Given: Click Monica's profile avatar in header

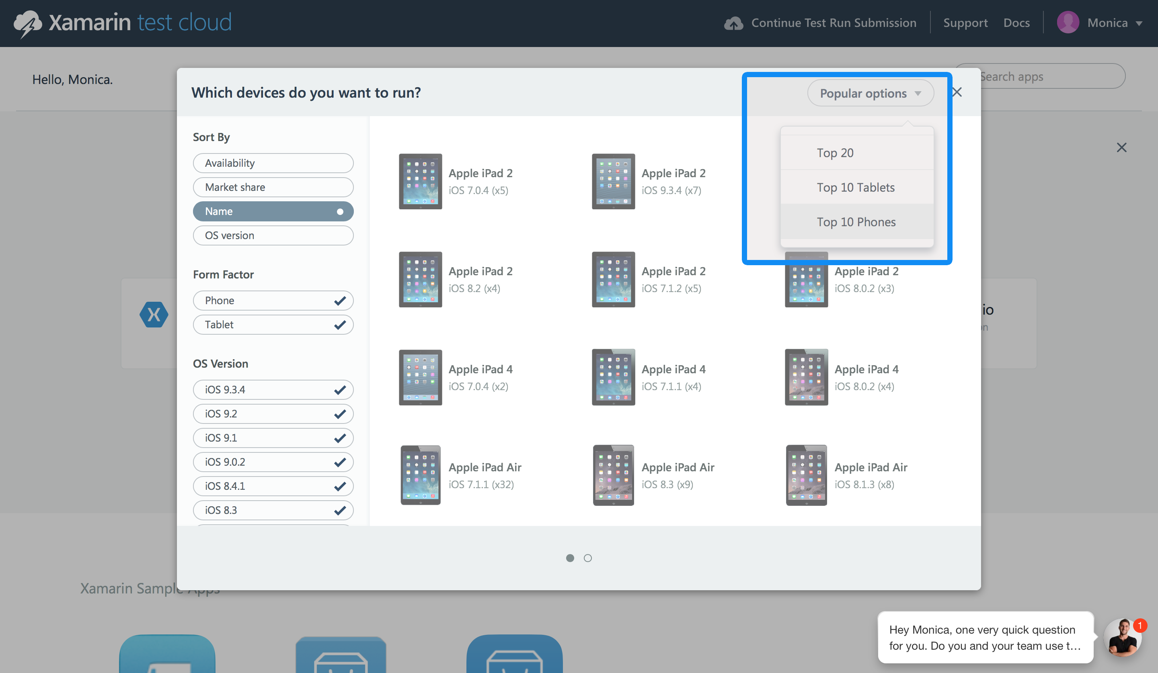Looking at the screenshot, I should (1068, 23).
